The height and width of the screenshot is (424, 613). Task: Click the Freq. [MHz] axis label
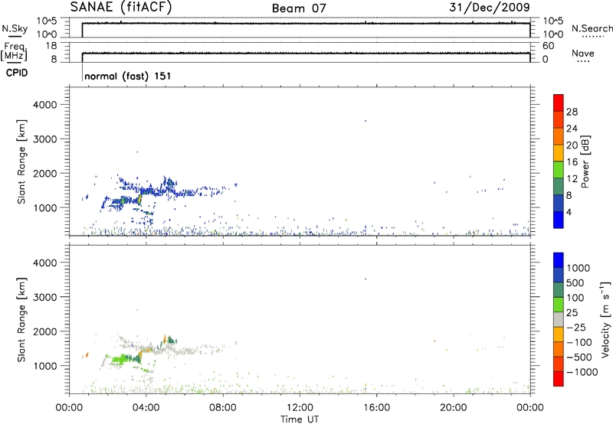(x=14, y=52)
